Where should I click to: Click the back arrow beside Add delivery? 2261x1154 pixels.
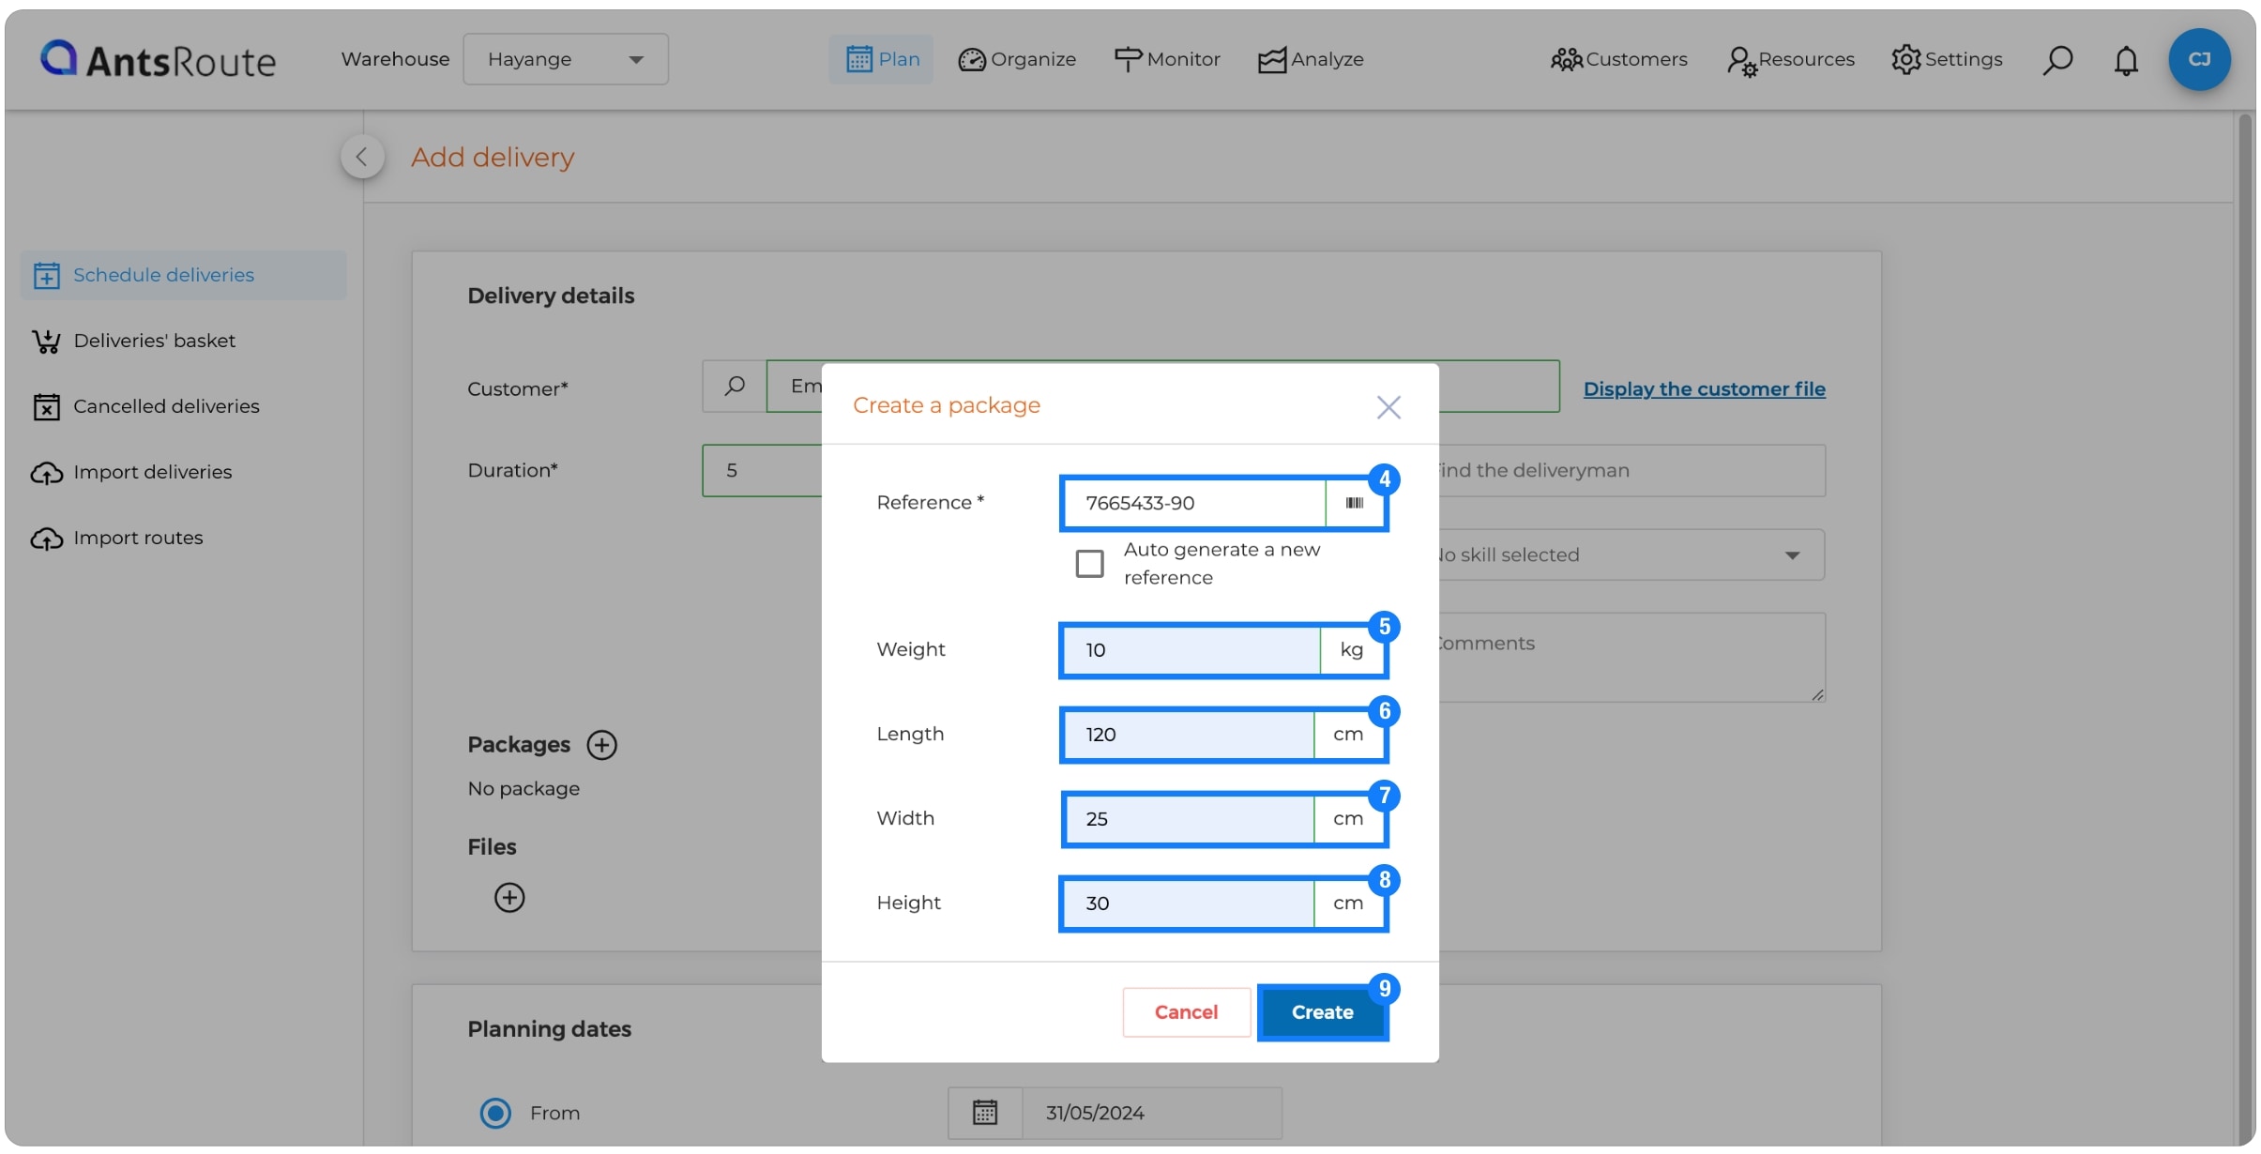coord(362,157)
